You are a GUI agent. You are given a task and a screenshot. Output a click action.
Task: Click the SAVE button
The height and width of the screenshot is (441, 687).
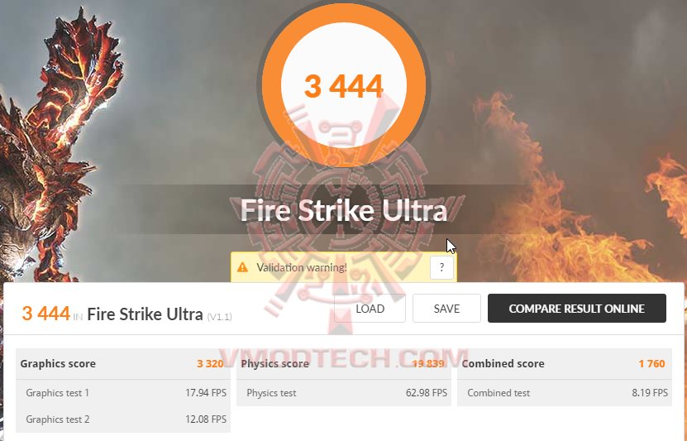(446, 309)
